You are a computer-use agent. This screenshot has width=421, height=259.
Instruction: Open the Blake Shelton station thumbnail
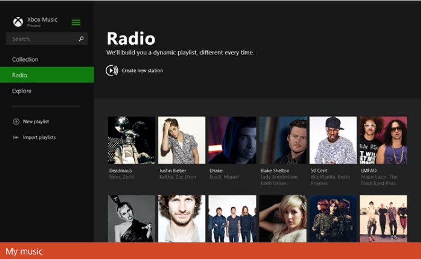[283, 140]
